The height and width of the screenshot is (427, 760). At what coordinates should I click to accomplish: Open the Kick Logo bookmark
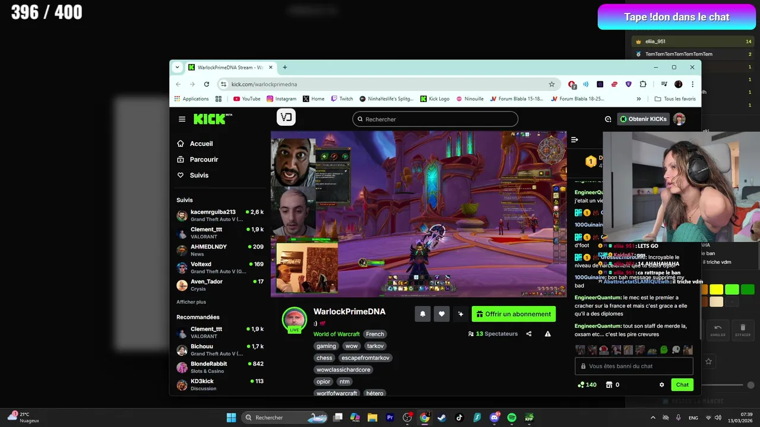click(x=435, y=99)
